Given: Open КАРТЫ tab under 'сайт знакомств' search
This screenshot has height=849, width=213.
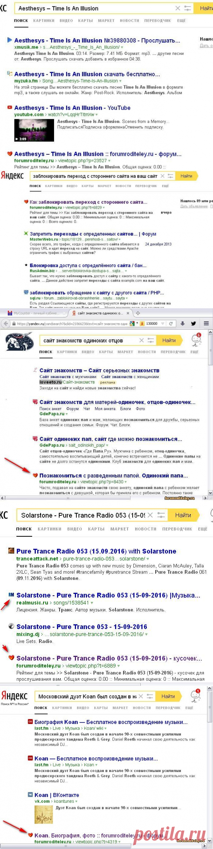Looking at the screenshot, I should pos(106,352).
